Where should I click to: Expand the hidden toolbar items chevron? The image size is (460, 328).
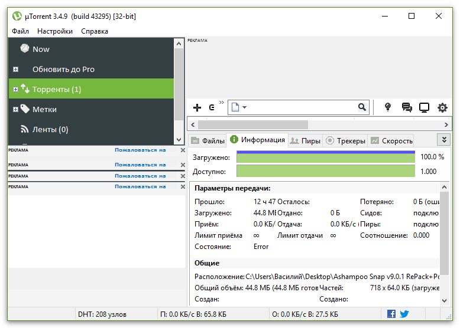(x=222, y=102)
